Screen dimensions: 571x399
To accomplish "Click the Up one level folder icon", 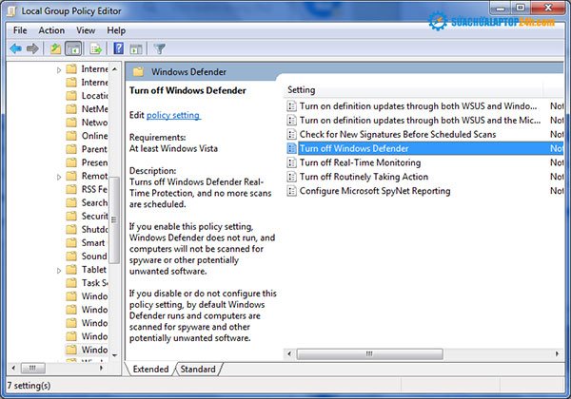I will click(x=55, y=48).
